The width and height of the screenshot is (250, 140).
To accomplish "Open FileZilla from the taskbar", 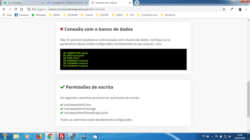I will tap(62, 136).
